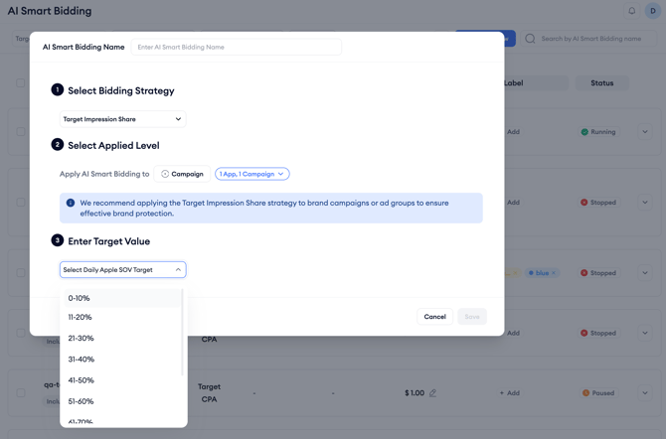Viewport: 666px width, 439px height.
Task: Check the first row checkbox
Action: (21, 132)
